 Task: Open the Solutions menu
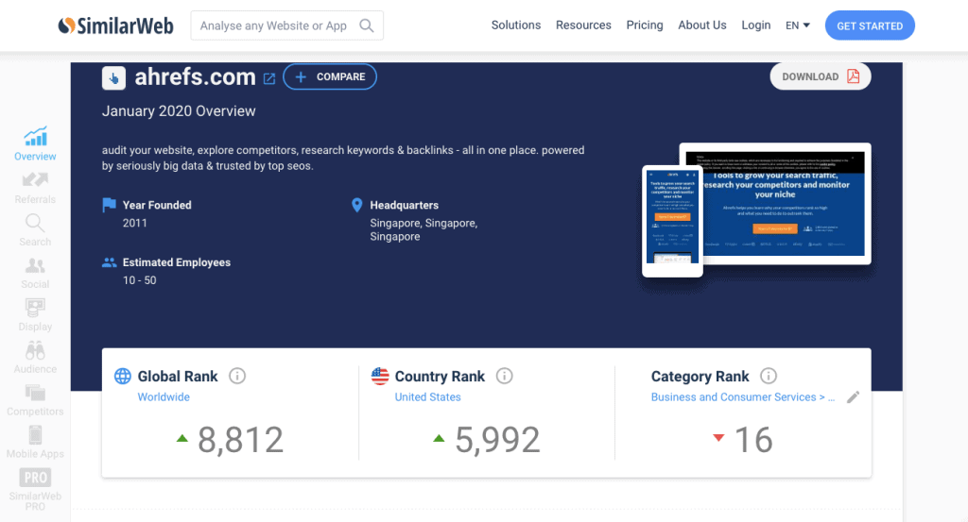click(516, 25)
